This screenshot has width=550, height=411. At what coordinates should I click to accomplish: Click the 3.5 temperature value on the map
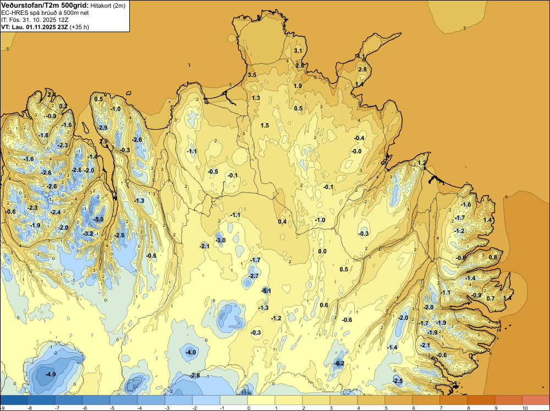click(x=252, y=75)
